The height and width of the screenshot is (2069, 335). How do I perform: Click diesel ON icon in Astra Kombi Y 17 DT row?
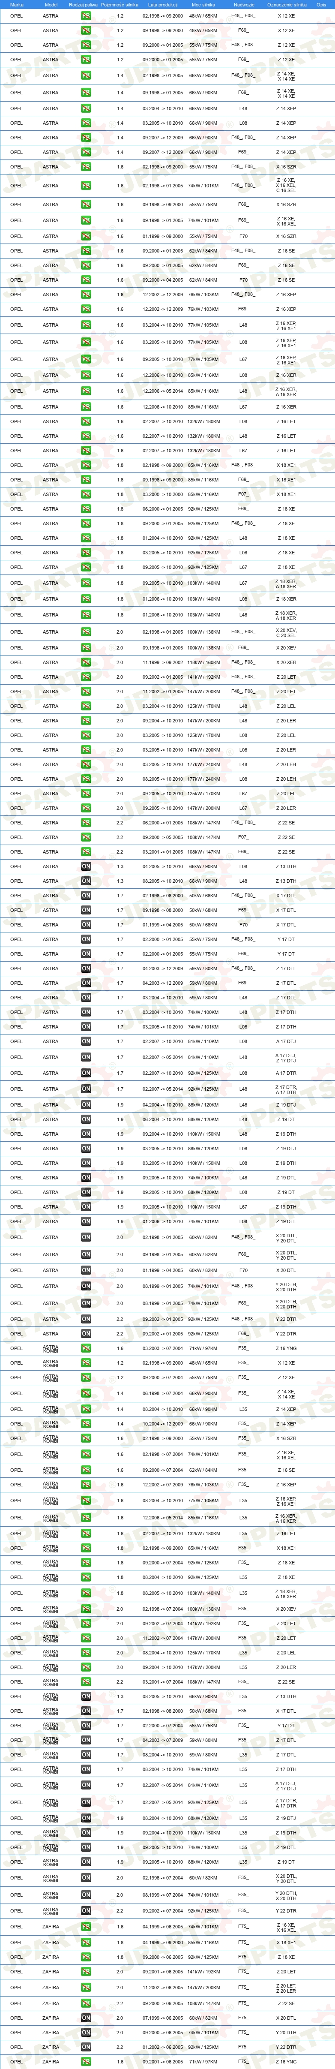click(86, 1725)
